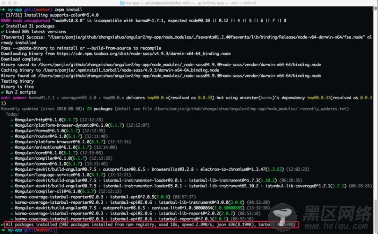
Task: Click the yellow minimize window button
Action: pos(9,3)
